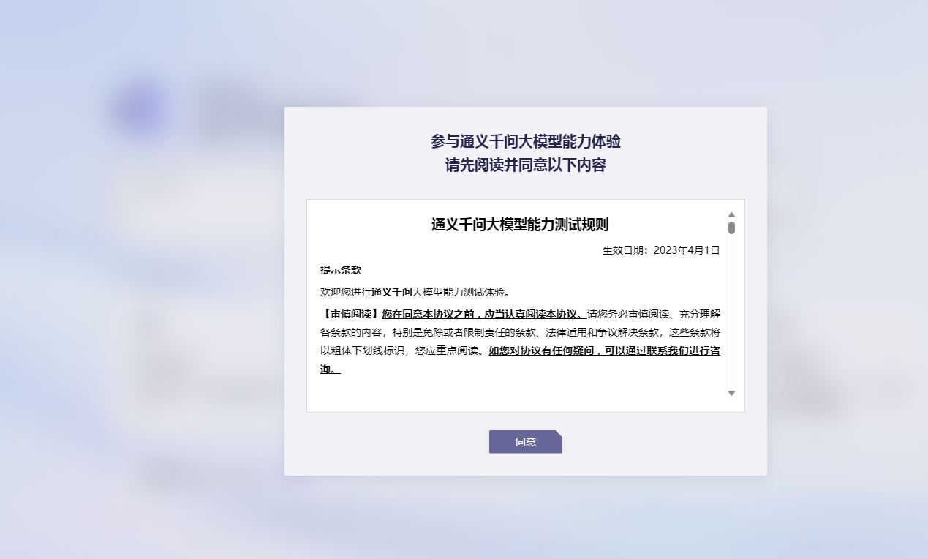Click the scrollbar up arrow in the rules box
This screenshot has height=559, width=928.
(731, 214)
